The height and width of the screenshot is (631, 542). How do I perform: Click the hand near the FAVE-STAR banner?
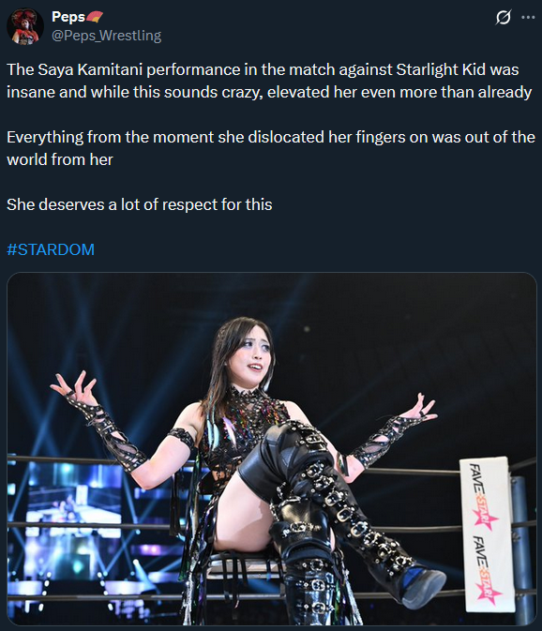(418, 408)
